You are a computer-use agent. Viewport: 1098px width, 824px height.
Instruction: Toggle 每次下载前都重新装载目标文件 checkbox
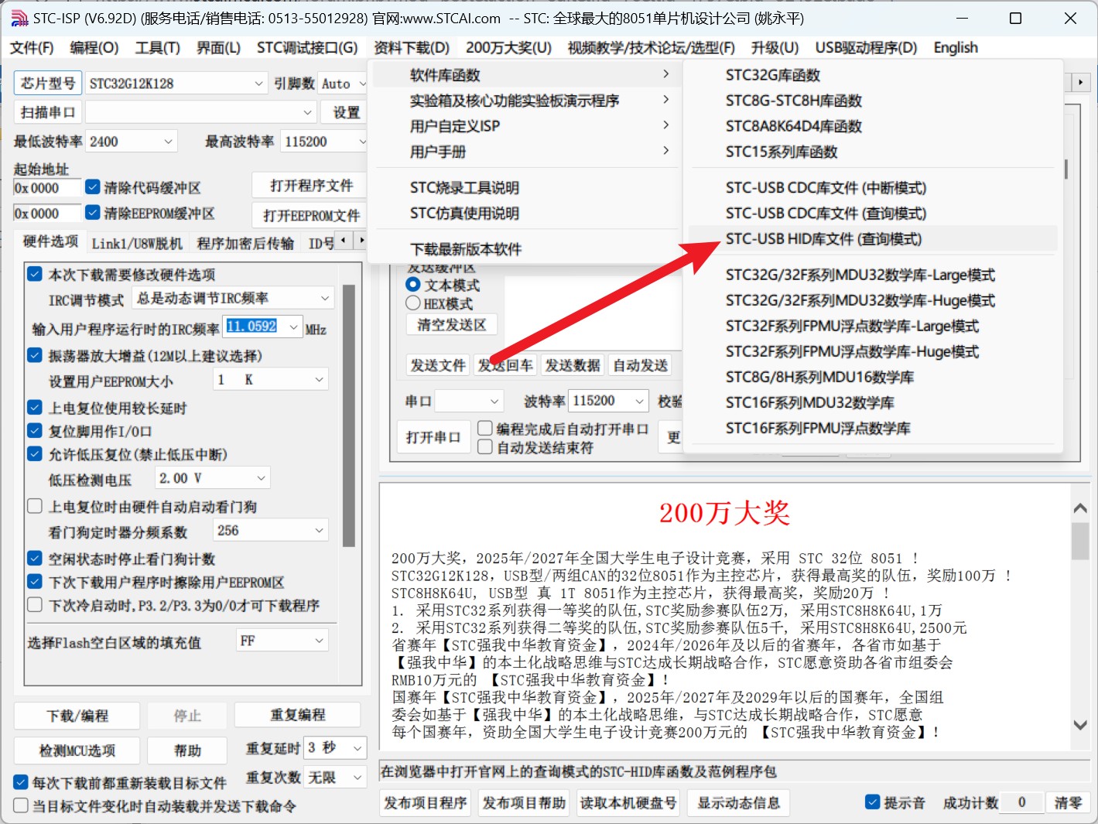(21, 782)
